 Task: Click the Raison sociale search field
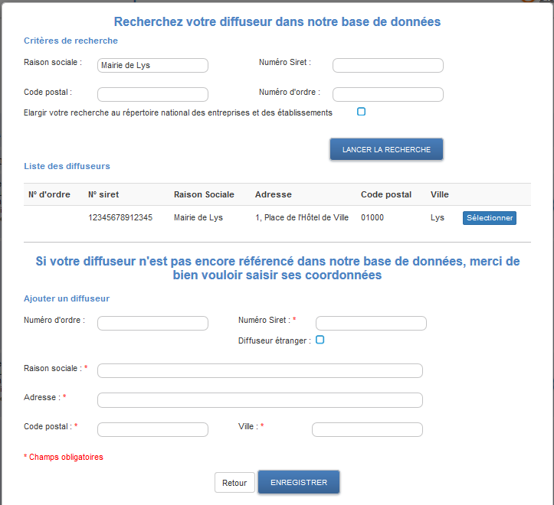pyautogui.click(x=152, y=65)
